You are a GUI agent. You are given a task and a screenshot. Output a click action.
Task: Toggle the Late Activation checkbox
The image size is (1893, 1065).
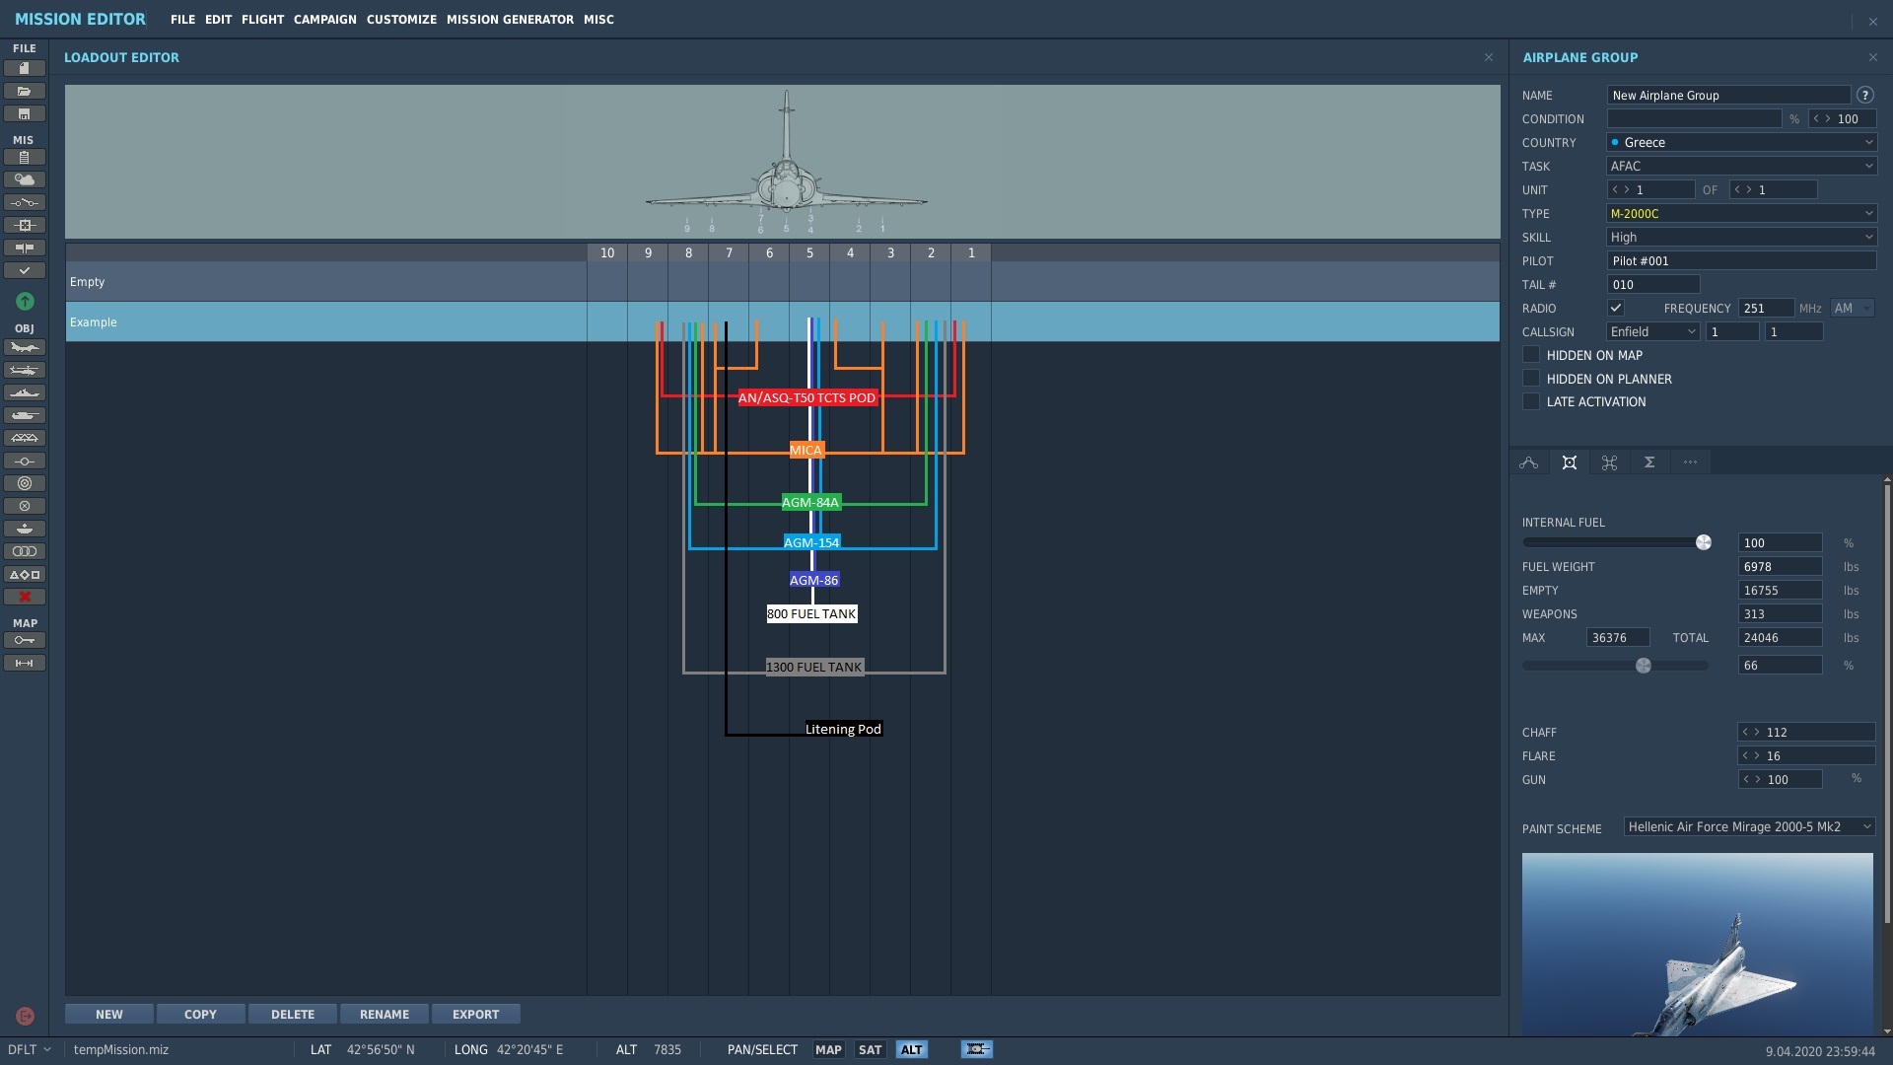tap(1531, 401)
